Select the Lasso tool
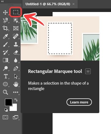 click(x=5, y=20)
